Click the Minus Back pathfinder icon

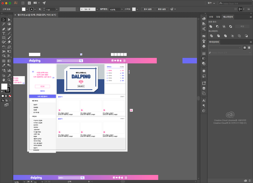(246, 36)
